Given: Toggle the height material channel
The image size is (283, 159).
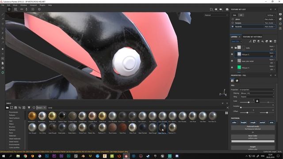Looking at the screenshot, I should coord(244,122).
